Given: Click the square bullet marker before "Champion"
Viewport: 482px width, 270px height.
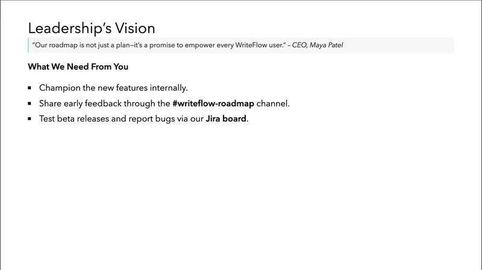Looking at the screenshot, I should coord(30,88).
